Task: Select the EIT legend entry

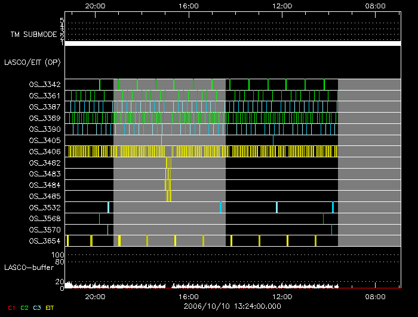Action: [50, 307]
